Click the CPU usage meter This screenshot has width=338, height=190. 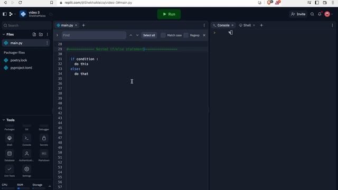[x=8, y=186]
